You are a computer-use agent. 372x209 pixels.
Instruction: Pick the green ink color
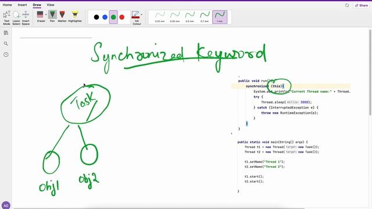click(113, 17)
